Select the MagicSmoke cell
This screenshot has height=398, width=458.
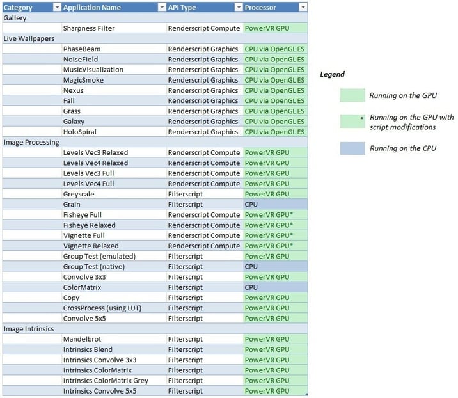click(x=114, y=80)
